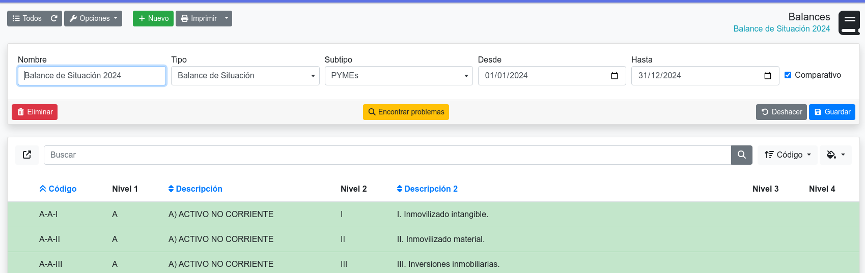The image size is (865, 273).
Task: Follow the Balance de Situación 2024 link
Action: (782, 29)
